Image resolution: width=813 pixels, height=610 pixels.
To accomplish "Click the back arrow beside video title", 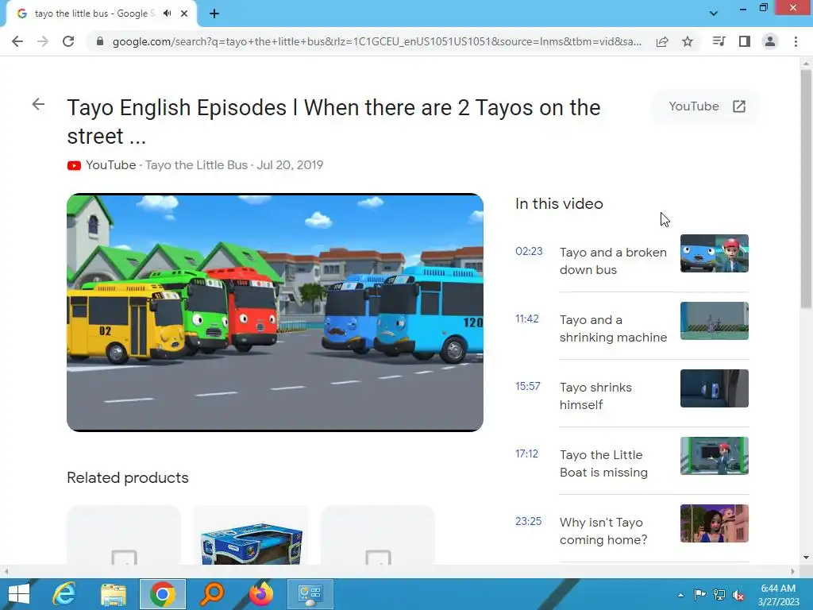I will click(38, 104).
